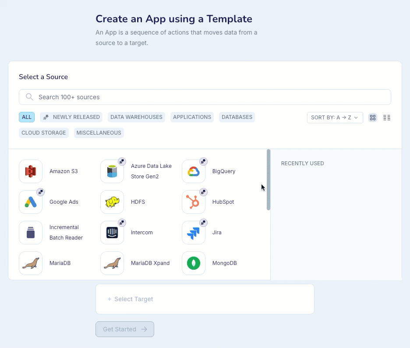Click the Amazon S3 label
Screen dimensions: 410x348
coord(64,171)
